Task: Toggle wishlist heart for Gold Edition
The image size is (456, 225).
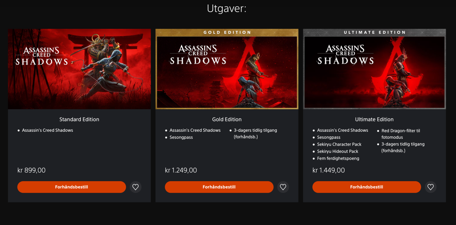Action: pyautogui.click(x=283, y=187)
